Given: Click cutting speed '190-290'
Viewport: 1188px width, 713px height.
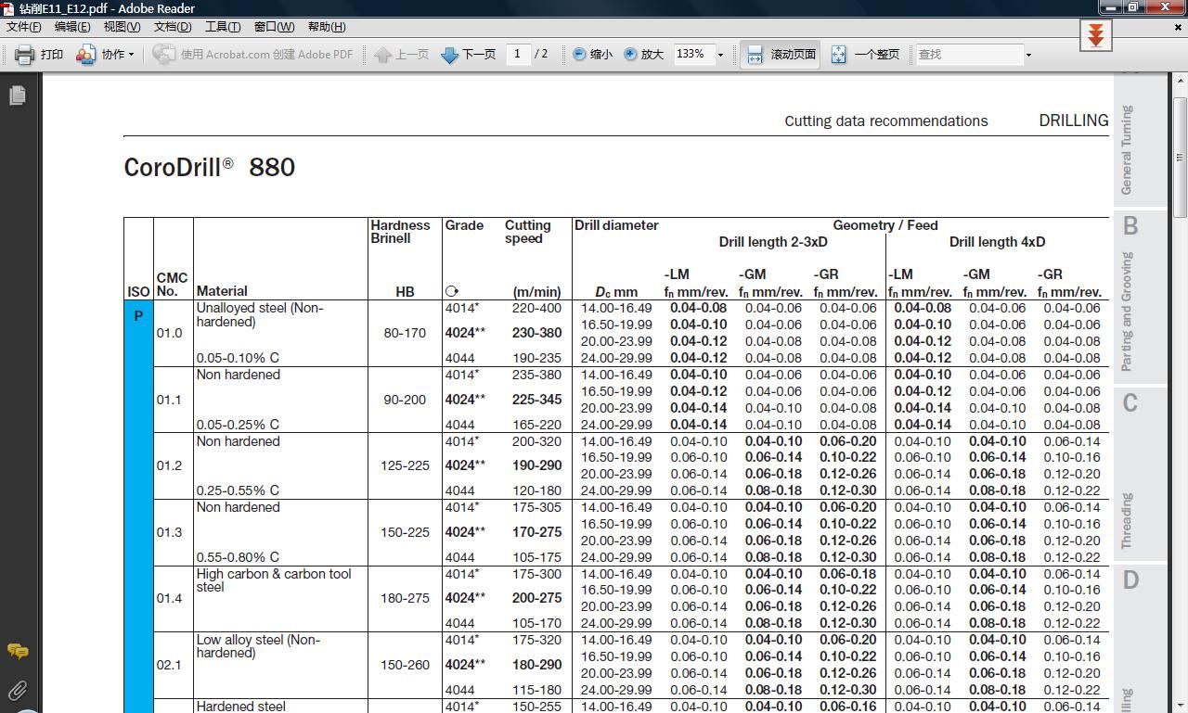Looking at the screenshot, I should point(536,465).
